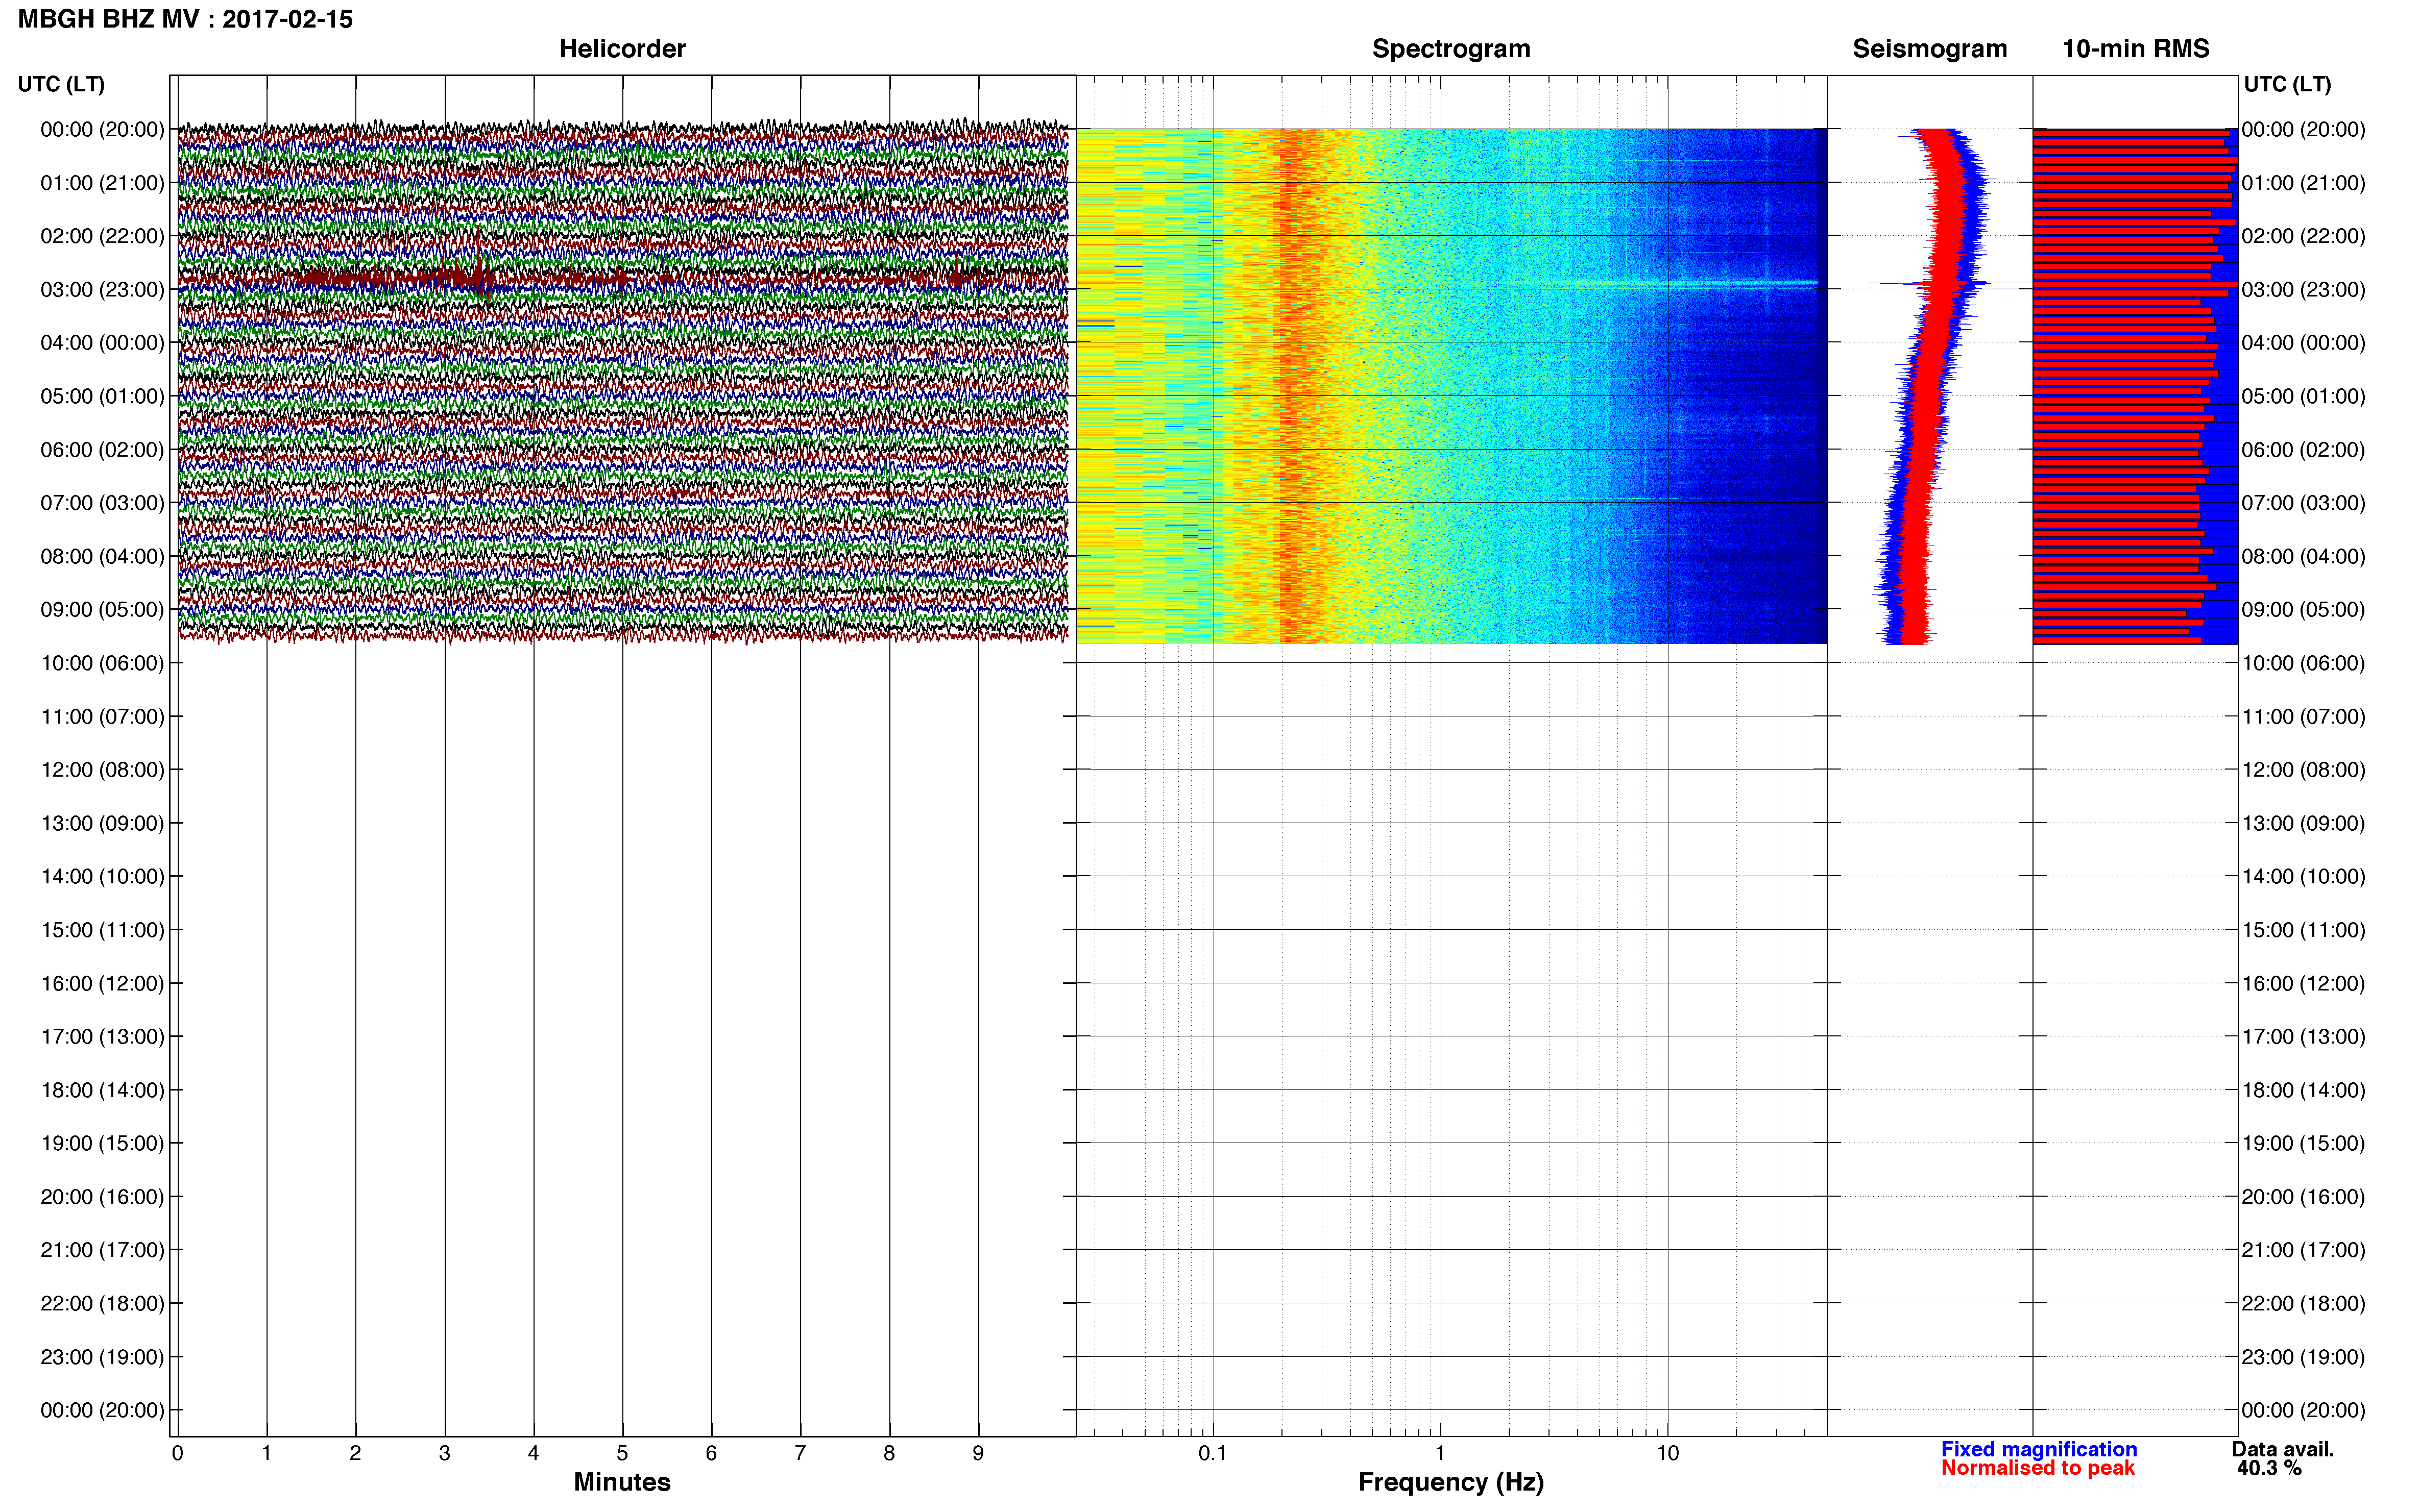Click '09:00 (05:00)' on the left time axis
This screenshot has width=2420, height=1512.
[102, 610]
